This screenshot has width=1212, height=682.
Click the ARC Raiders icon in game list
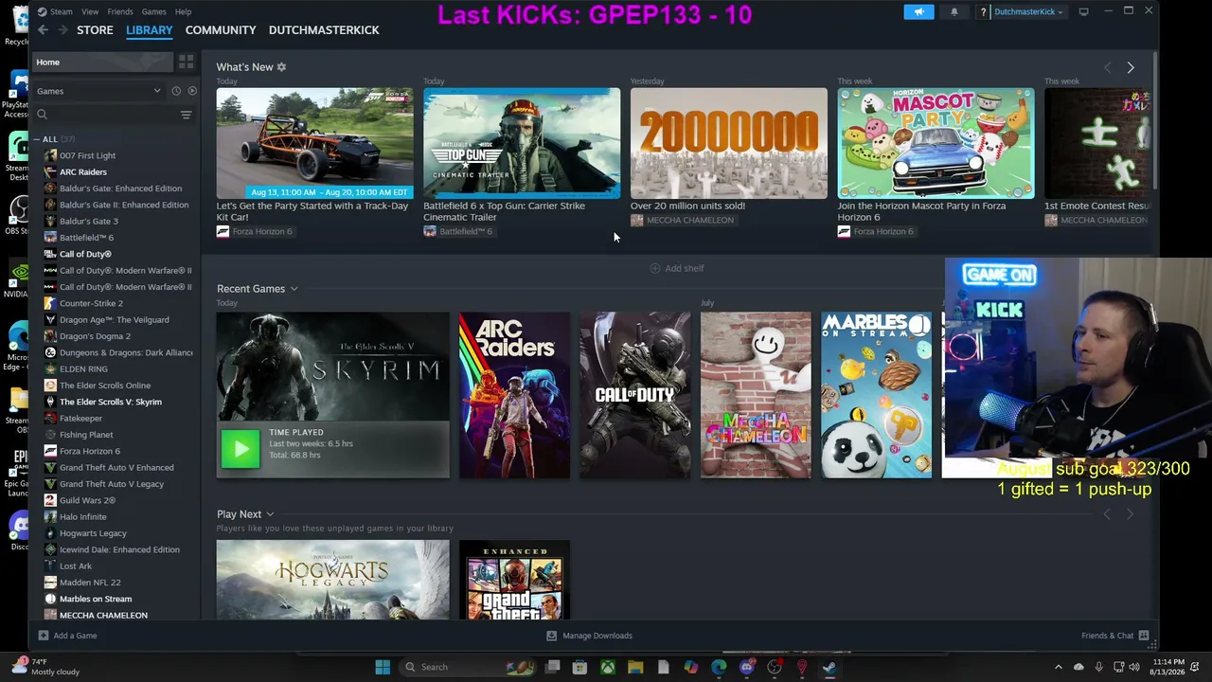[x=50, y=172]
